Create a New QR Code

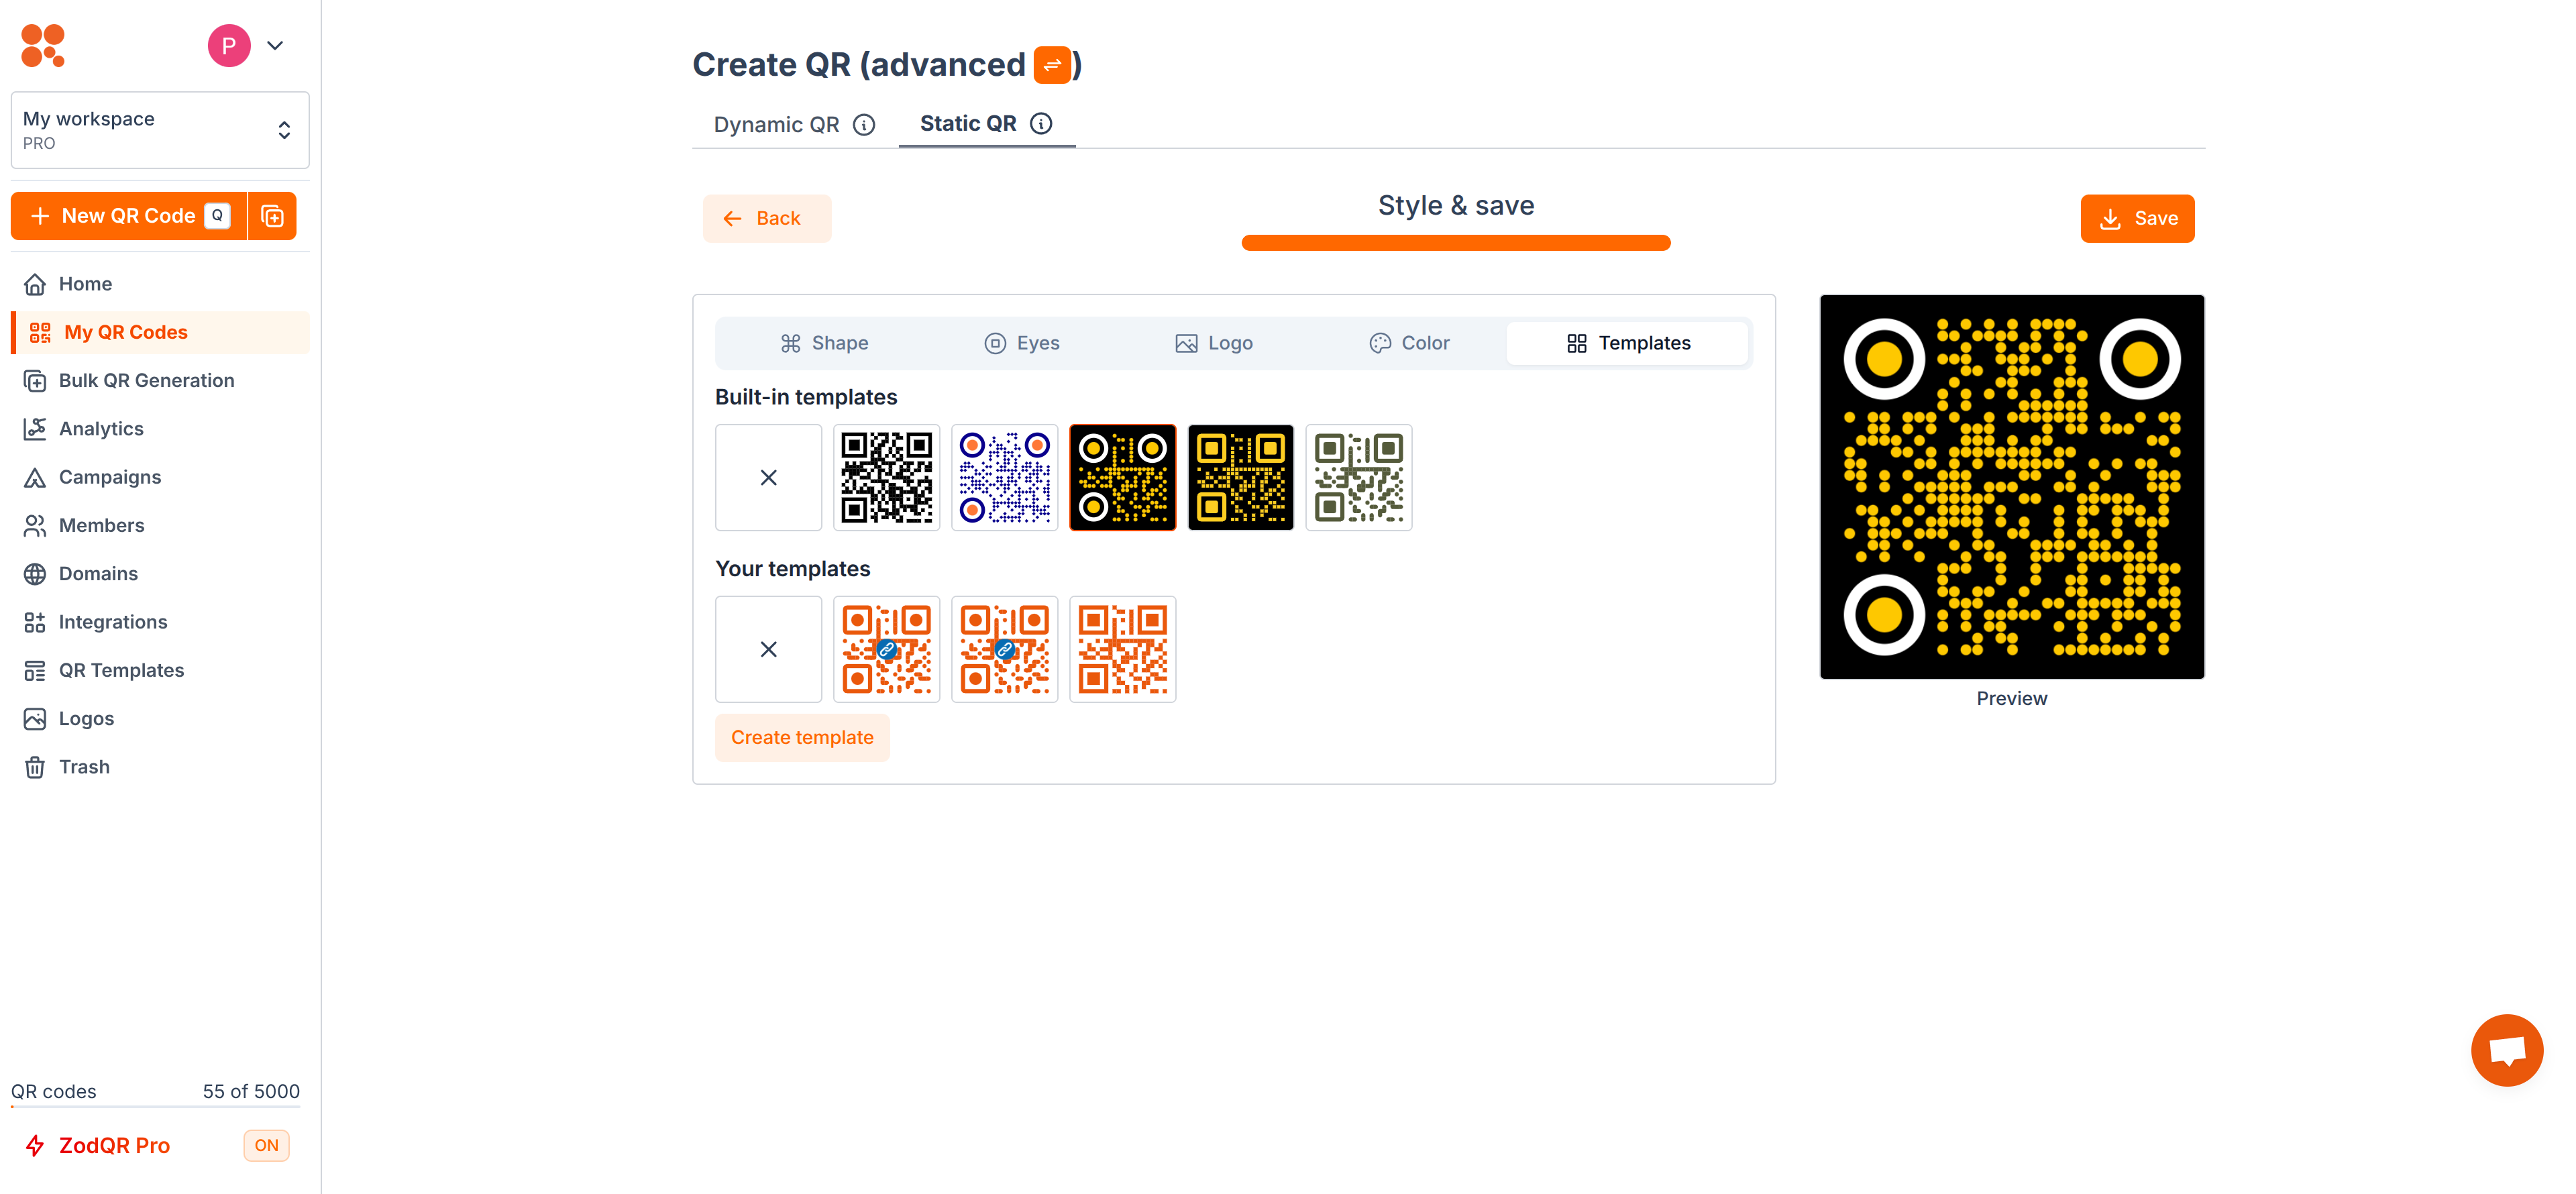point(128,216)
